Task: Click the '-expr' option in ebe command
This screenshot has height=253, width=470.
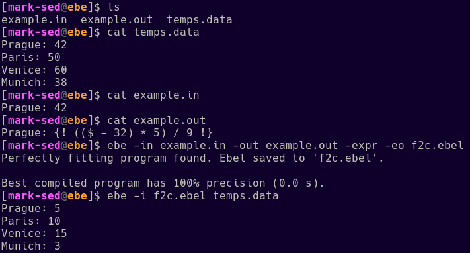Action: [361, 146]
